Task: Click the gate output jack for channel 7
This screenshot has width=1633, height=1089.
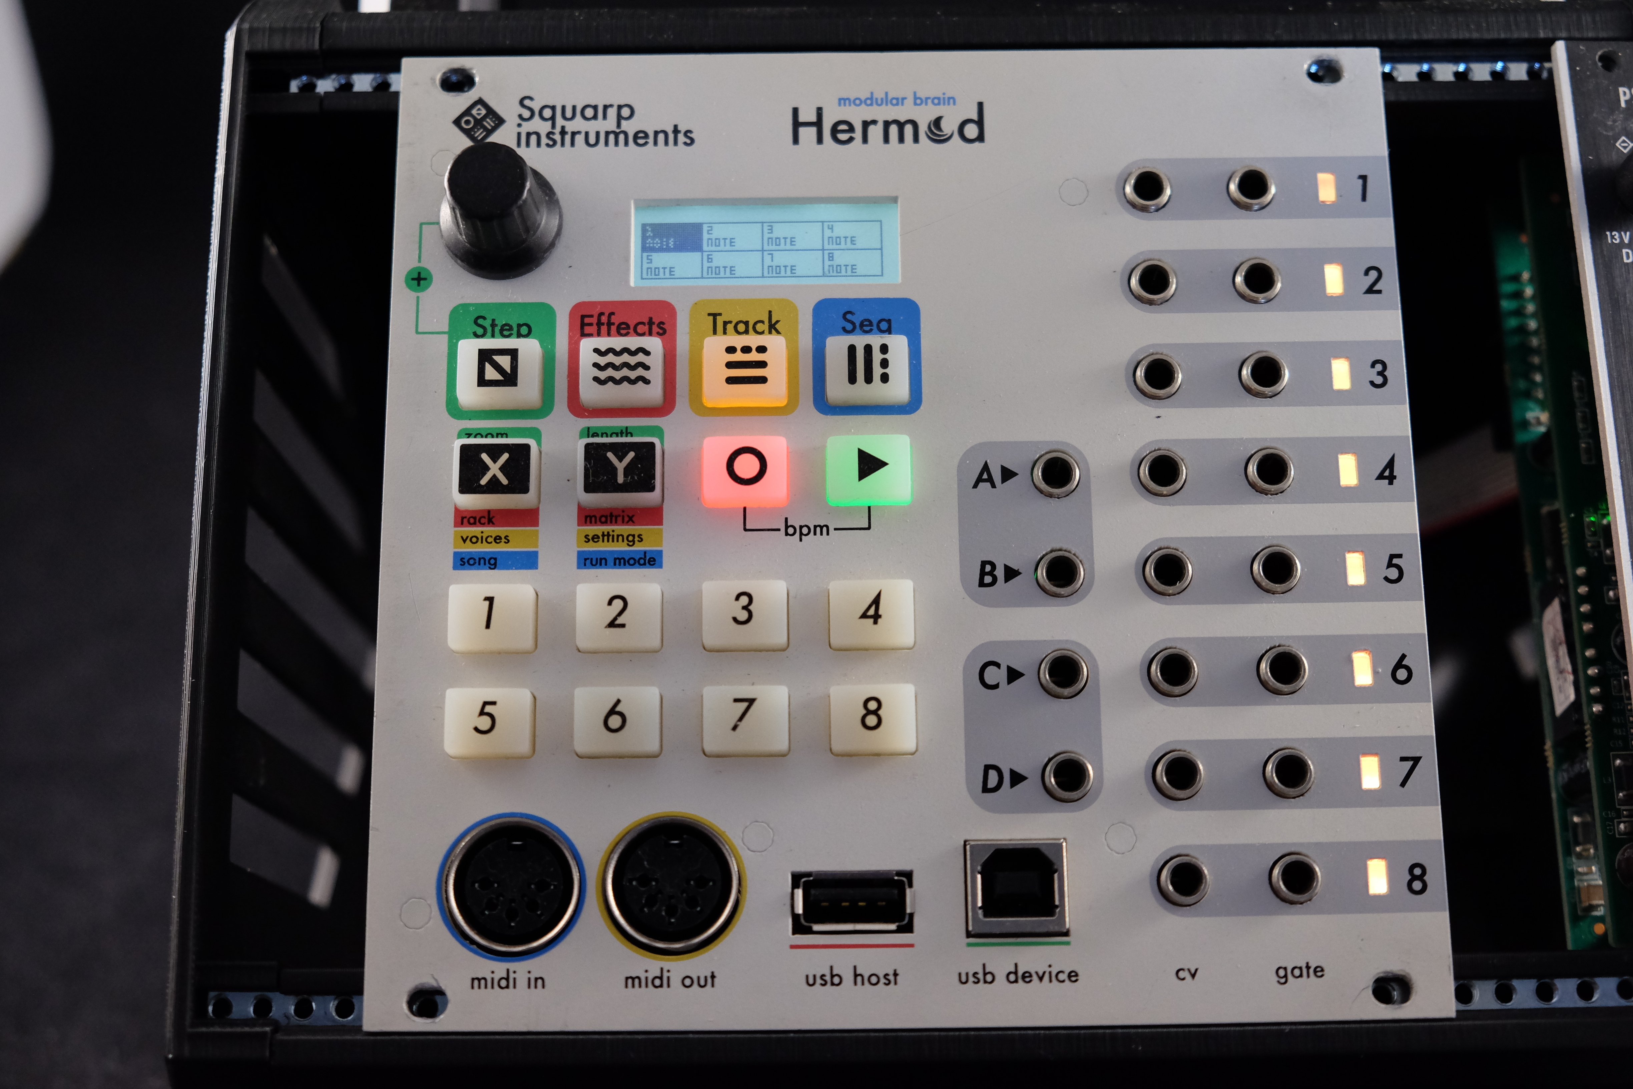Action: tap(1289, 773)
